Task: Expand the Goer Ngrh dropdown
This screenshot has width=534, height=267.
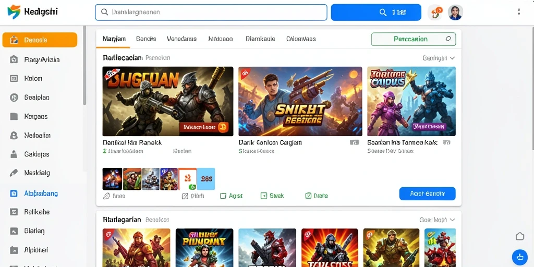Action: (x=437, y=220)
